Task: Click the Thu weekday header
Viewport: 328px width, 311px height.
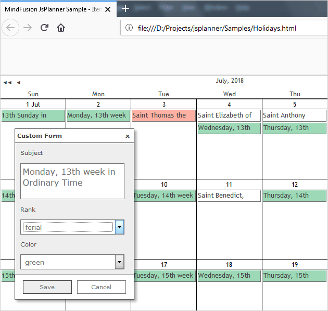Action: tap(295, 94)
